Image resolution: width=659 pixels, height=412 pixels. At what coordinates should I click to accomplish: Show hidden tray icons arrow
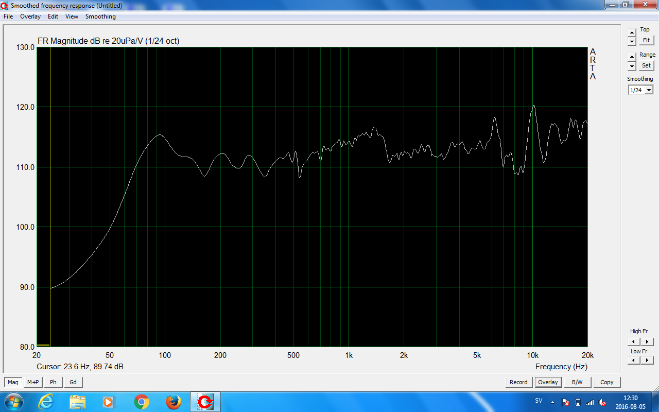coord(553,402)
